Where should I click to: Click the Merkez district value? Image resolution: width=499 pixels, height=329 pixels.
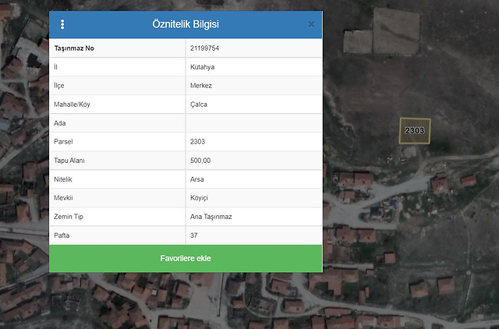pyautogui.click(x=201, y=86)
